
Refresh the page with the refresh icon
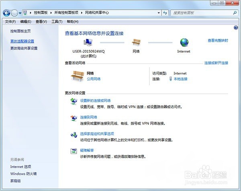[x=165, y=13]
